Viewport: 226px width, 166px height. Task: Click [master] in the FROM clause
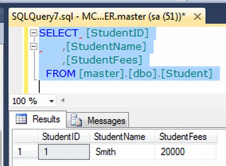(102, 74)
